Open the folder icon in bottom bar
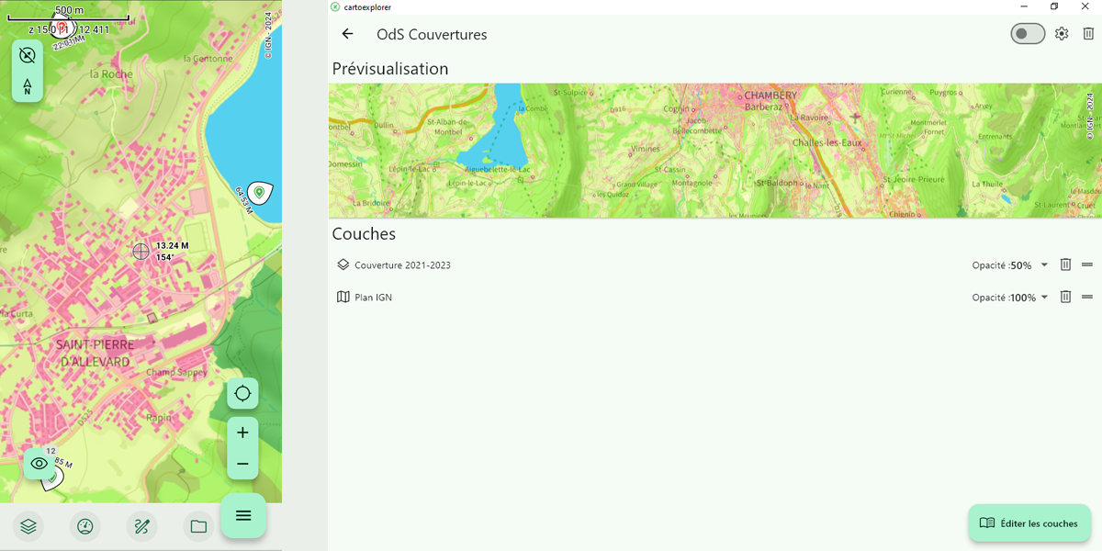The image size is (1102, 551). click(x=198, y=526)
